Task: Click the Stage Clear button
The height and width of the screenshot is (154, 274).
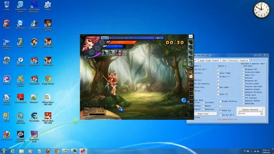Action: tap(205, 114)
